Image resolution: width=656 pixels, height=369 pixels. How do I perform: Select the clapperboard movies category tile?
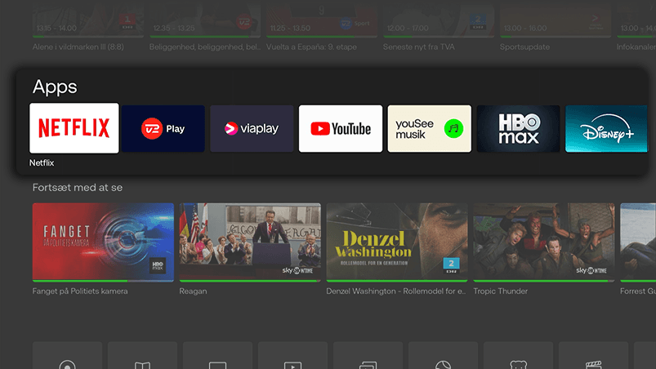pyautogui.click(x=593, y=358)
